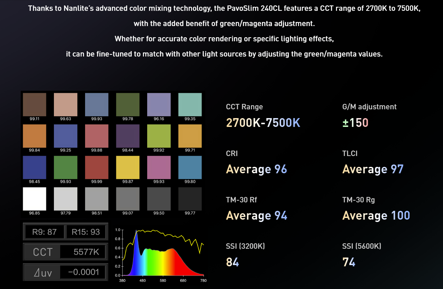This screenshot has height=289, width=443.
Task: Select the ±150 G/M adjustment value
Action: tap(355, 123)
